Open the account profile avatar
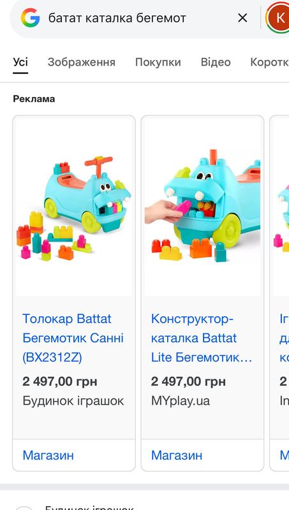This screenshot has width=289, height=510. [278, 18]
